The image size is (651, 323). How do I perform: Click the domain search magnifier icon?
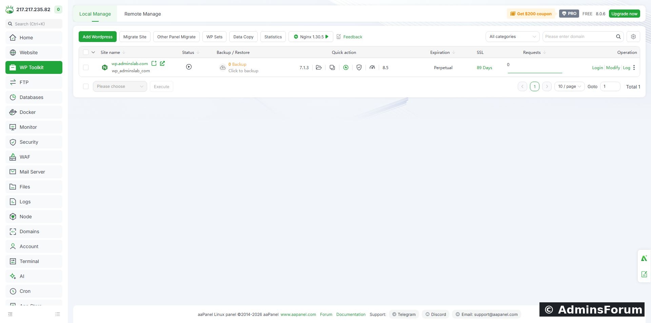pyautogui.click(x=618, y=37)
